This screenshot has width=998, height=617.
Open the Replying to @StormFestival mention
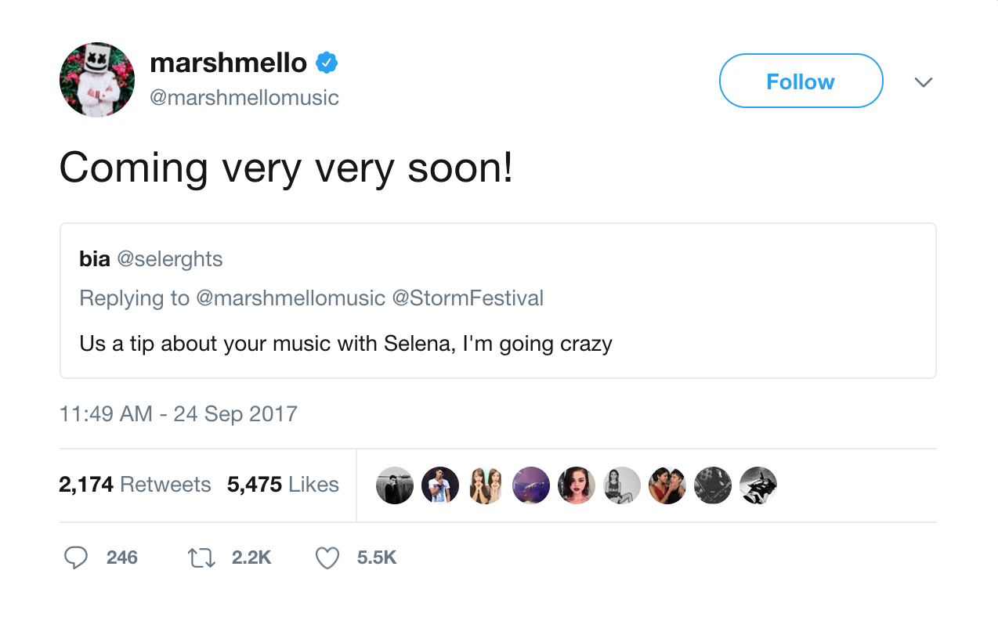468,298
